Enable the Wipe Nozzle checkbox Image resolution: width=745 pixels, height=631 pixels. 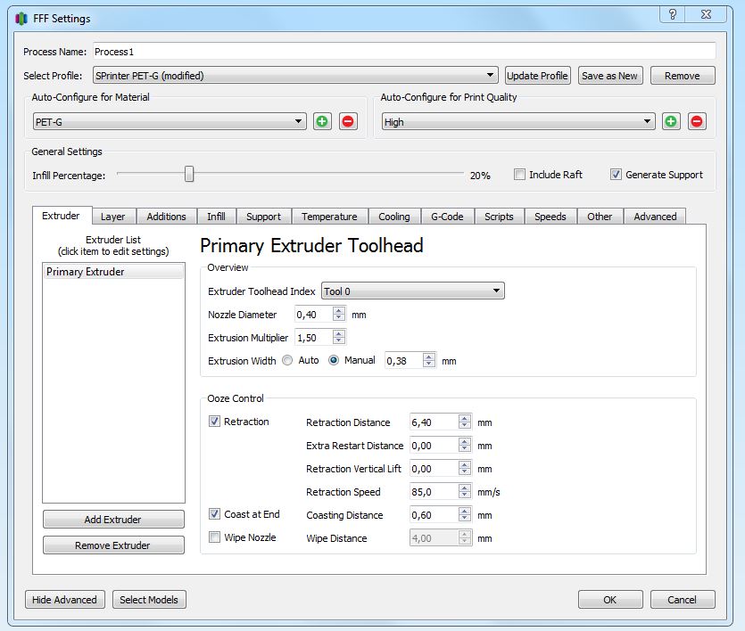tap(215, 537)
